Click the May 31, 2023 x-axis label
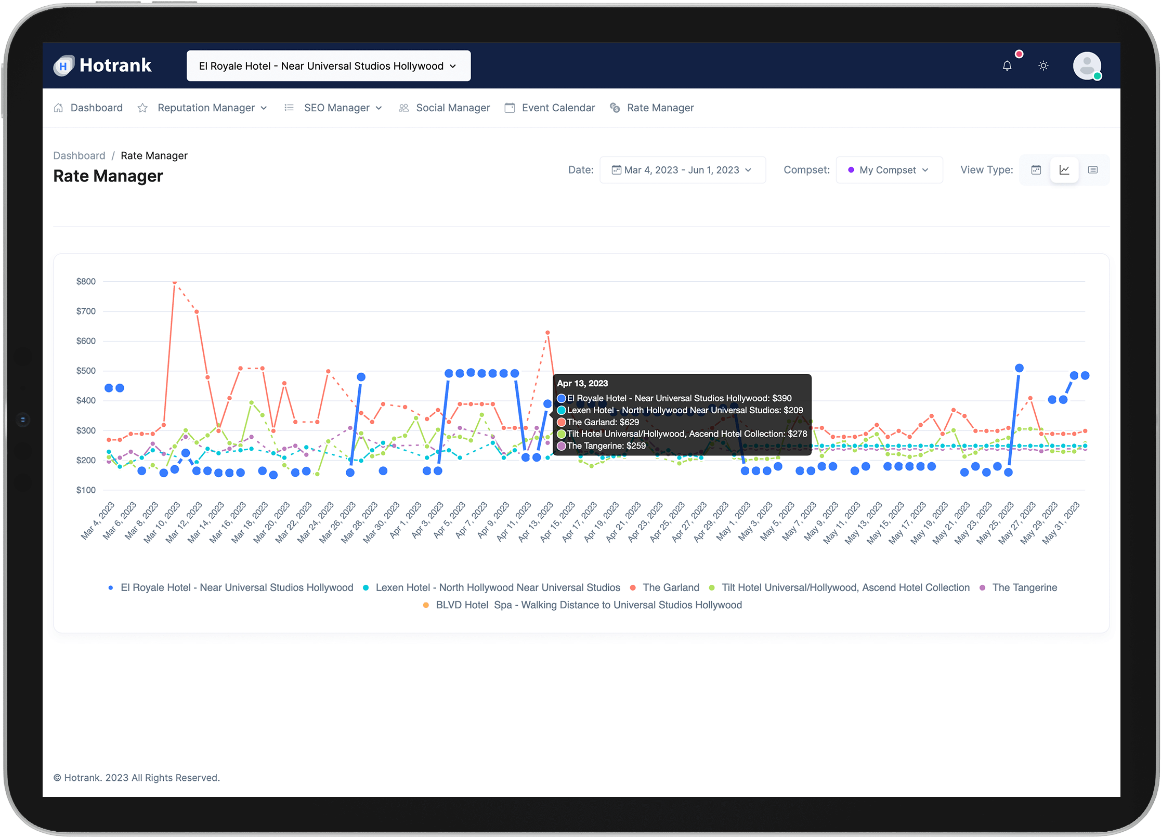Image resolution: width=1161 pixels, height=838 pixels. (x=1061, y=523)
